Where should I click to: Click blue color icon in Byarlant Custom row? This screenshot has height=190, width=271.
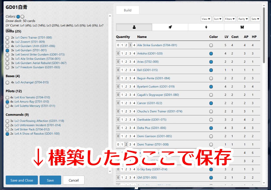click(x=211, y=87)
